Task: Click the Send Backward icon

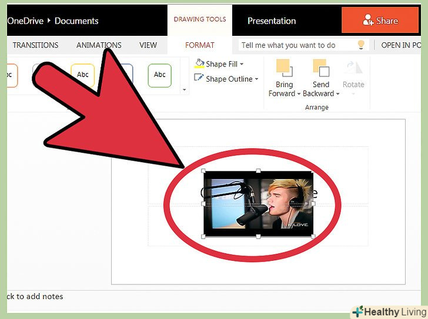Action: [x=321, y=68]
